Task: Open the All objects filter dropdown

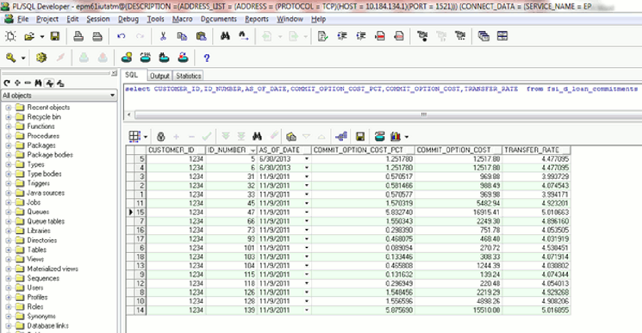Action: click(x=112, y=95)
